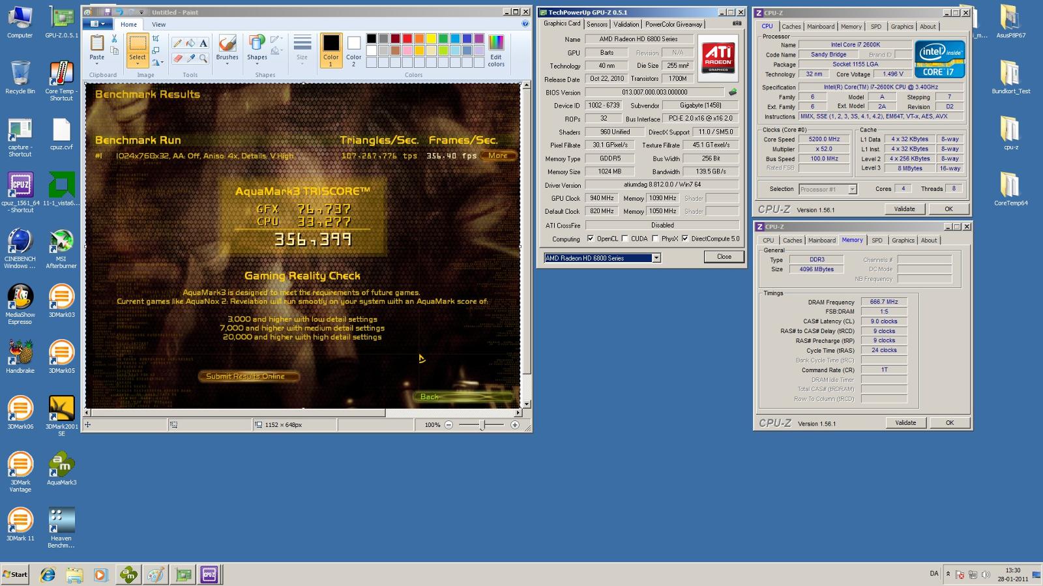The width and height of the screenshot is (1043, 586).
Task: Click the BIOS save chip icon in GPU-Z
Action: click(733, 93)
